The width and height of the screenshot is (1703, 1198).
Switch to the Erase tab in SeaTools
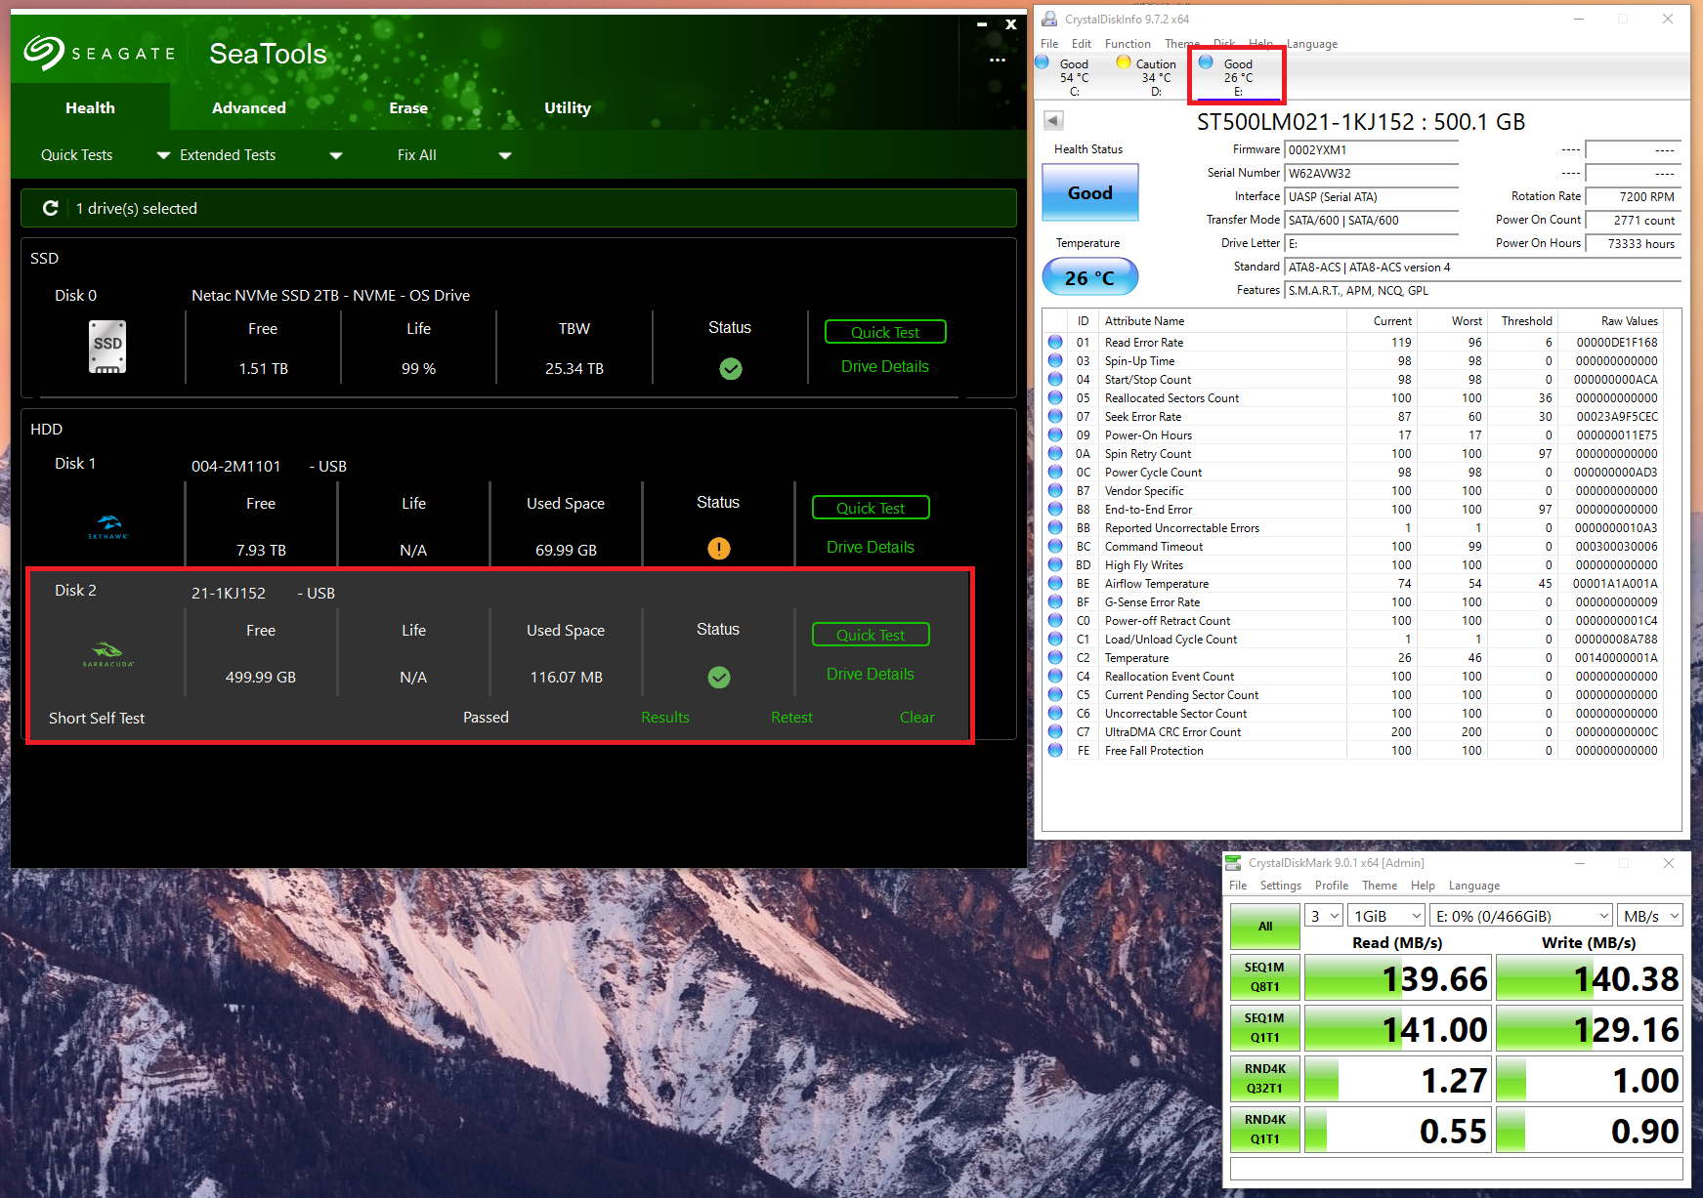[x=408, y=107]
